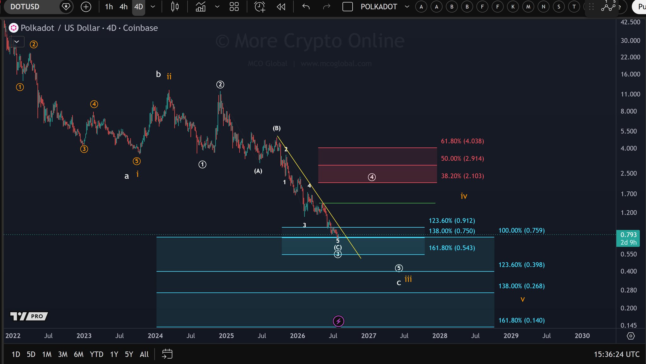The image size is (646, 364).
Task: Select the 4D interval
Action: click(x=138, y=7)
